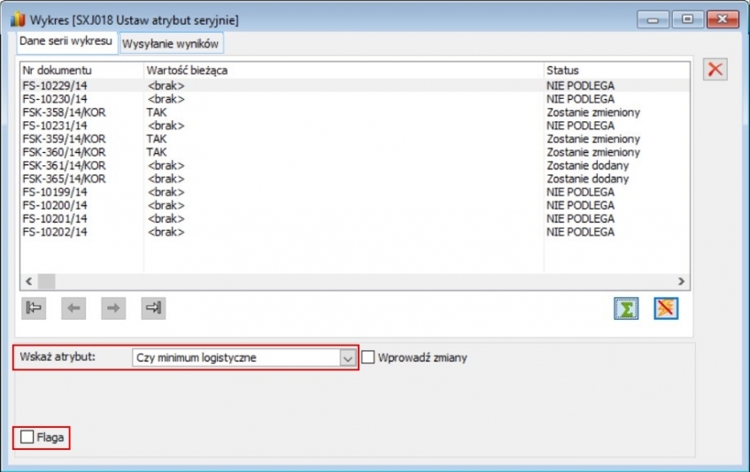Select row FS-10230/14

coord(355,99)
